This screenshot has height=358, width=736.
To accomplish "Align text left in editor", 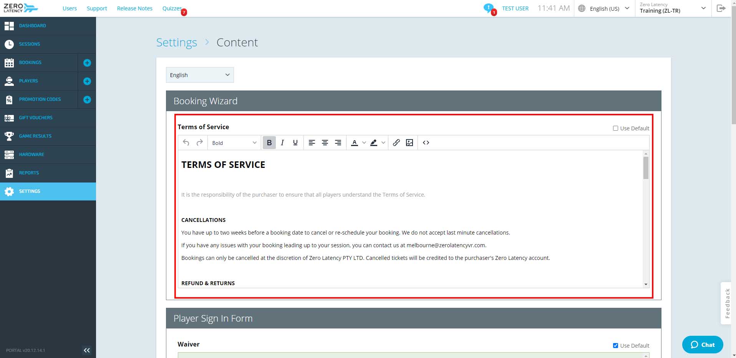I will [x=312, y=143].
